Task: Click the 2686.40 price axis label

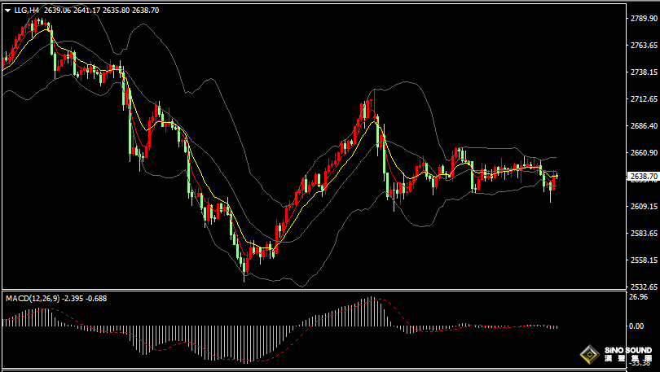Action: coord(644,125)
